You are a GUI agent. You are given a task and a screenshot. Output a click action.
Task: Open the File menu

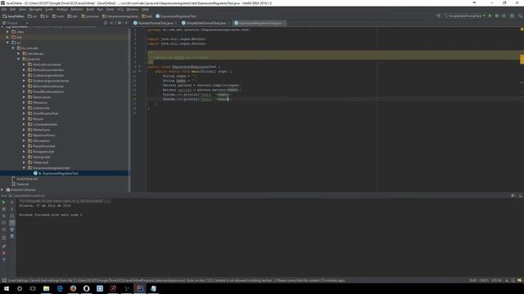[x=4, y=9]
